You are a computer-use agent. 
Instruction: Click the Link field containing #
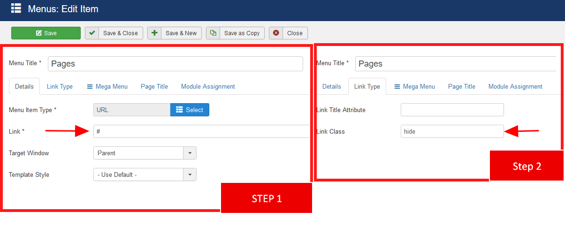pos(201,131)
